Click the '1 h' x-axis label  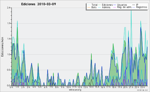click(x=17, y=87)
